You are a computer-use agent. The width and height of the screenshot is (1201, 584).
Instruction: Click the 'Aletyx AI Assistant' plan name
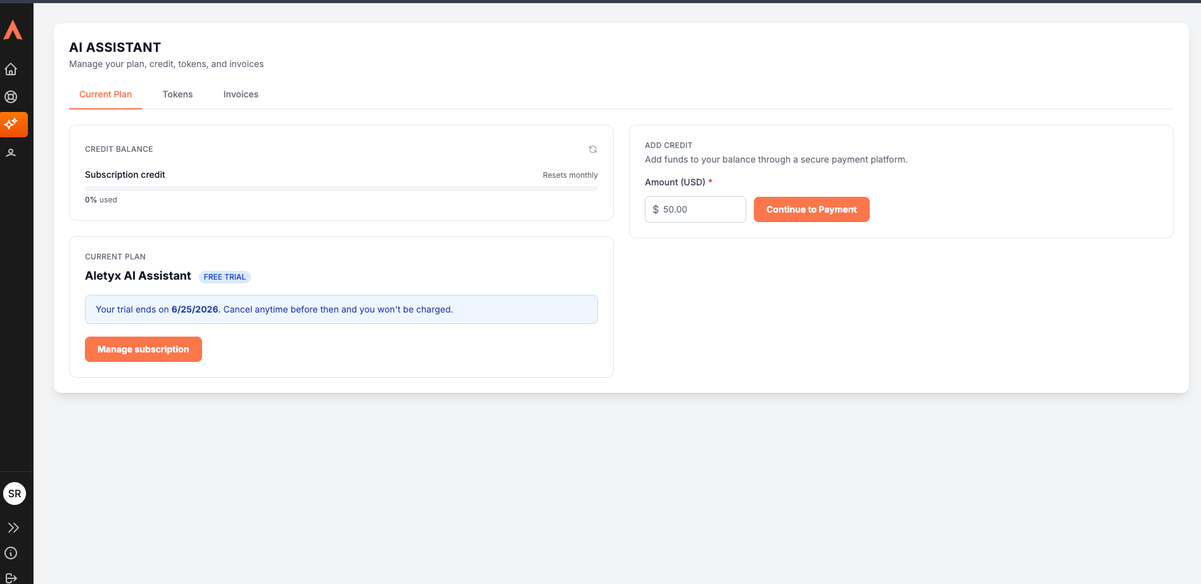(x=138, y=276)
